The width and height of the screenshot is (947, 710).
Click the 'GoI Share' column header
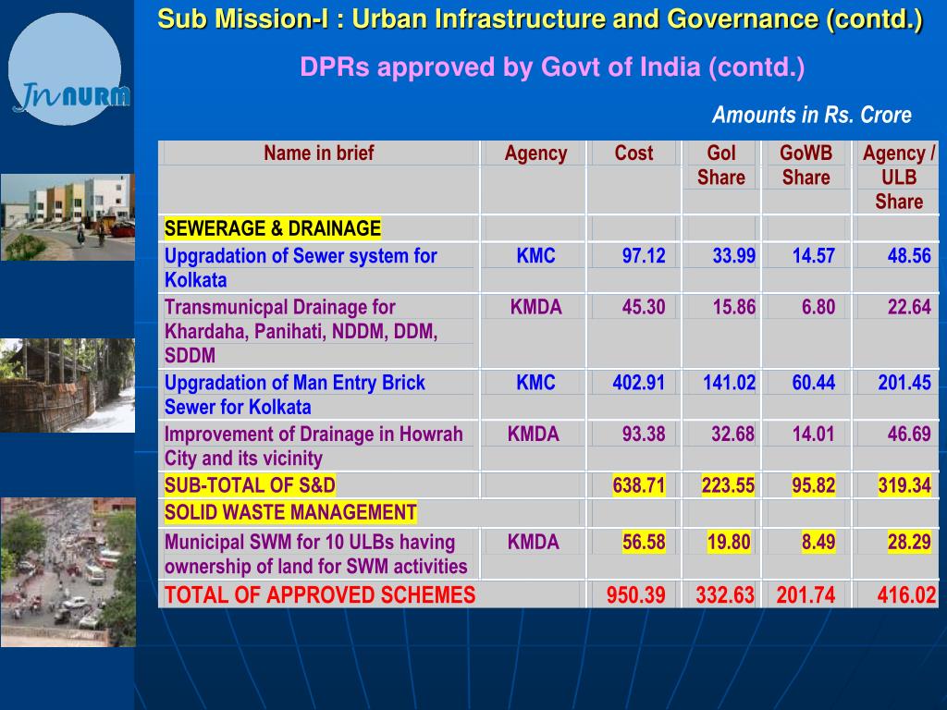tap(721, 165)
